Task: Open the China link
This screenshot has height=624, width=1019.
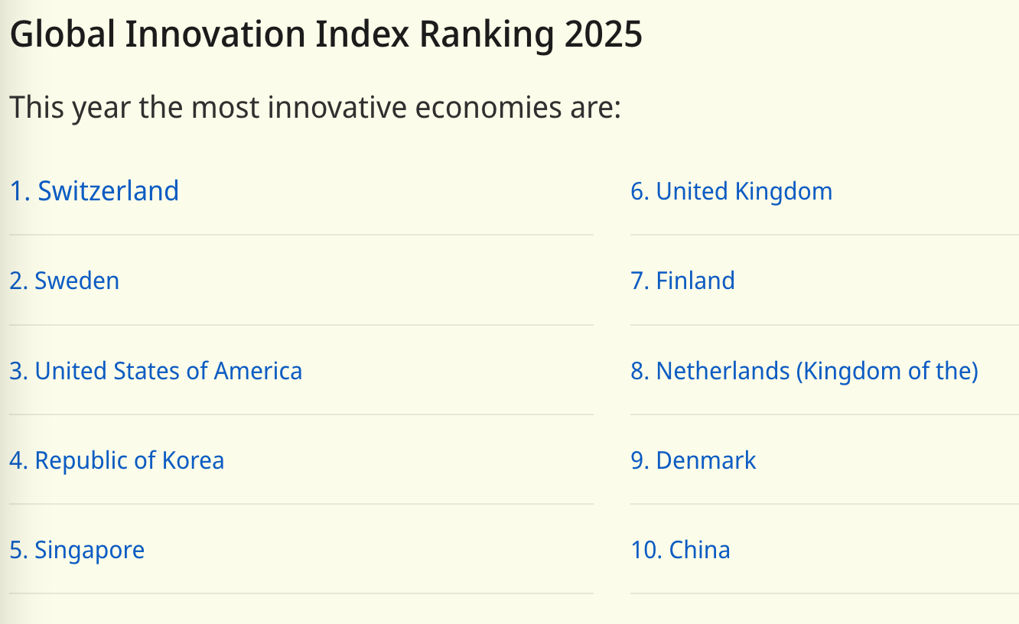Action: pyautogui.click(x=680, y=550)
